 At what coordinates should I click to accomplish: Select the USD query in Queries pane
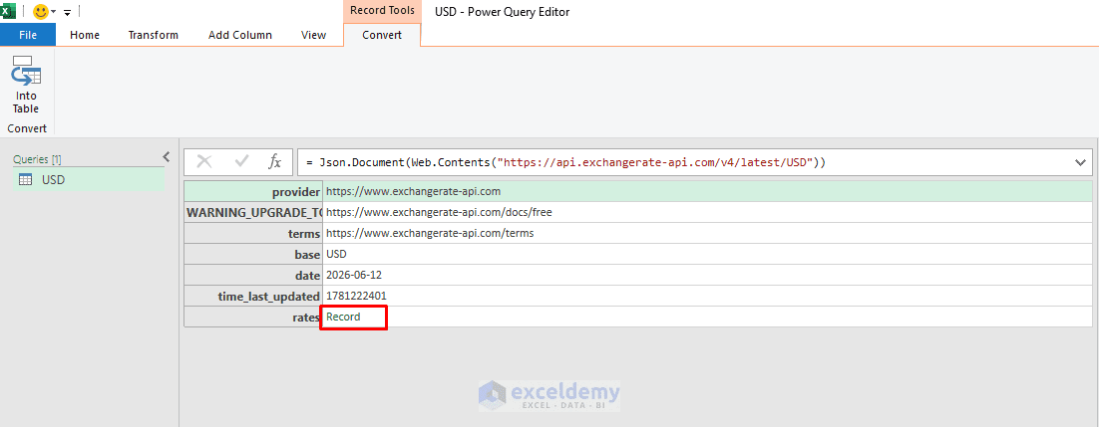(x=89, y=180)
